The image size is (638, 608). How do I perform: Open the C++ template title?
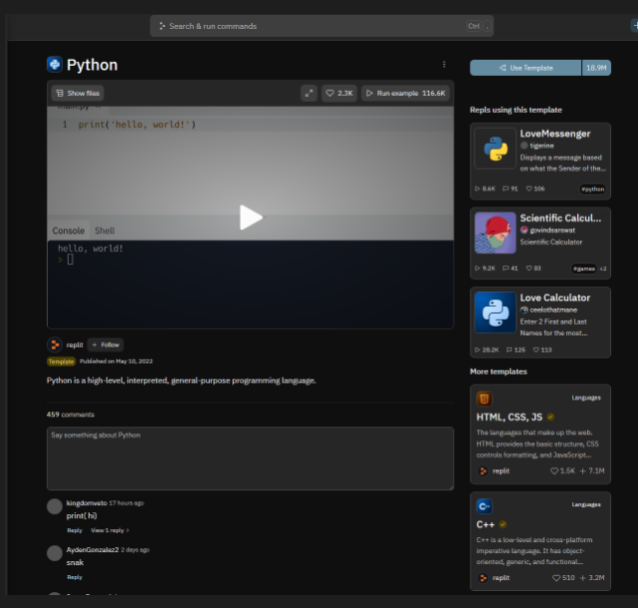[486, 525]
